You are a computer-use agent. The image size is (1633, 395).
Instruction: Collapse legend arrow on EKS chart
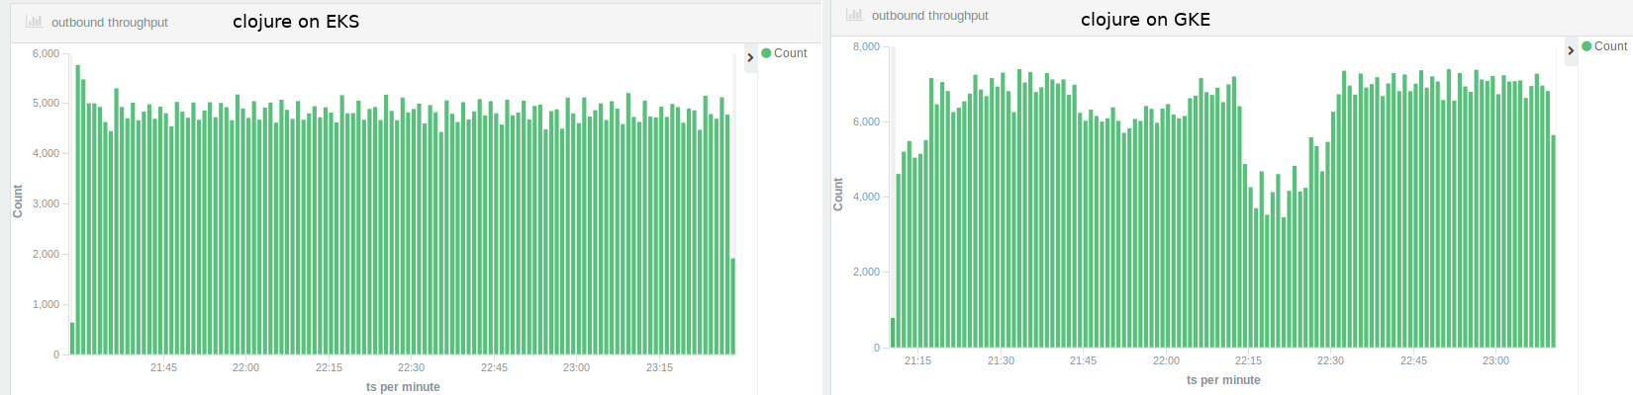point(750,57)
